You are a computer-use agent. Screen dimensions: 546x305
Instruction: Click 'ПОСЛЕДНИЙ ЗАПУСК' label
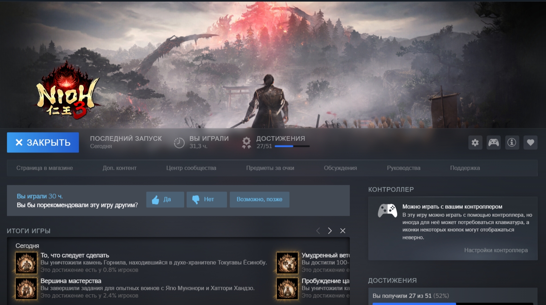coord(126,138)
